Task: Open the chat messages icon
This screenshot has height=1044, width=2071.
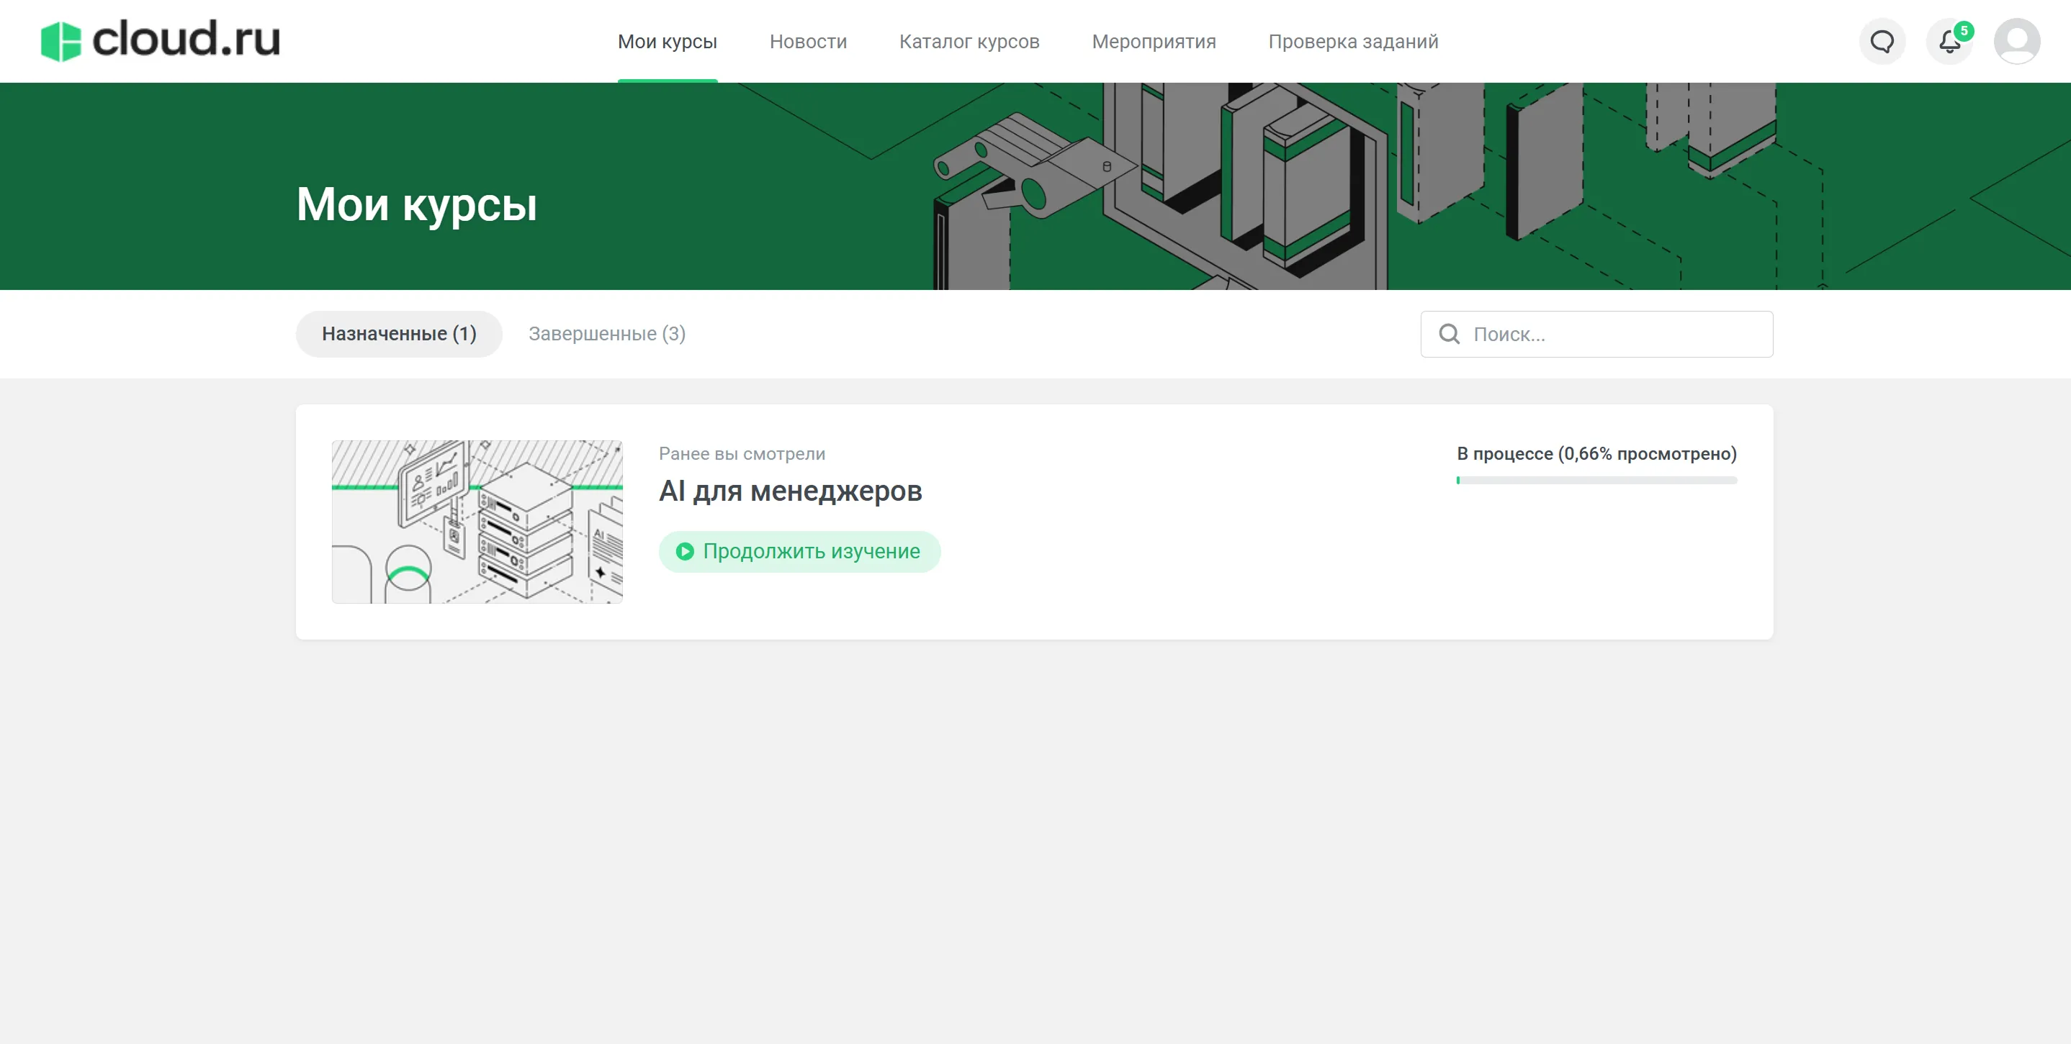Action: (x=1882, y=41)
